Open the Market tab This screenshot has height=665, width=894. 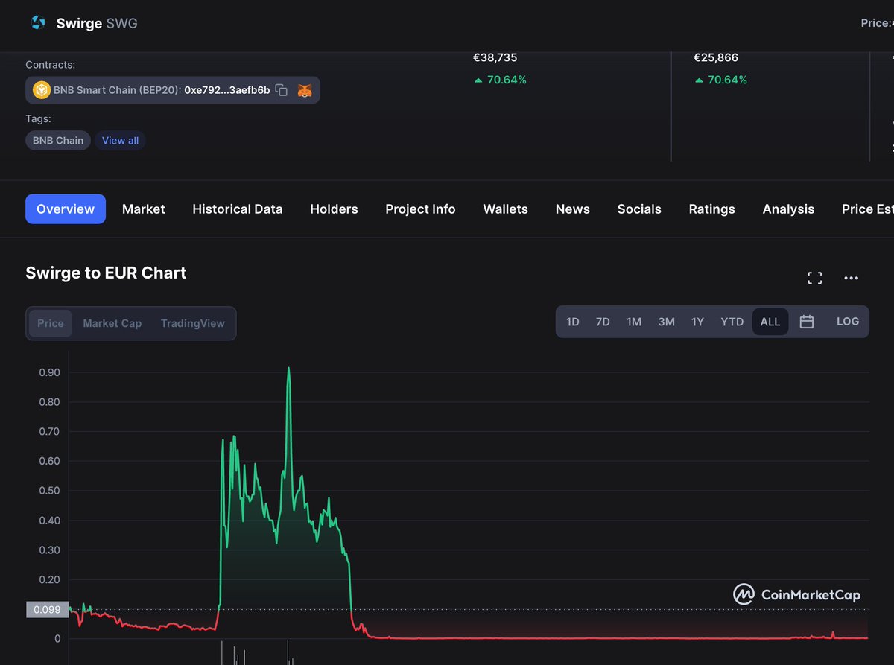[144, 209]
